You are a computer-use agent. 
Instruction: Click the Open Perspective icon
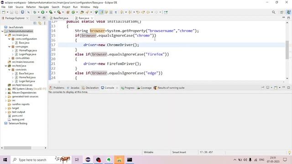282,12
